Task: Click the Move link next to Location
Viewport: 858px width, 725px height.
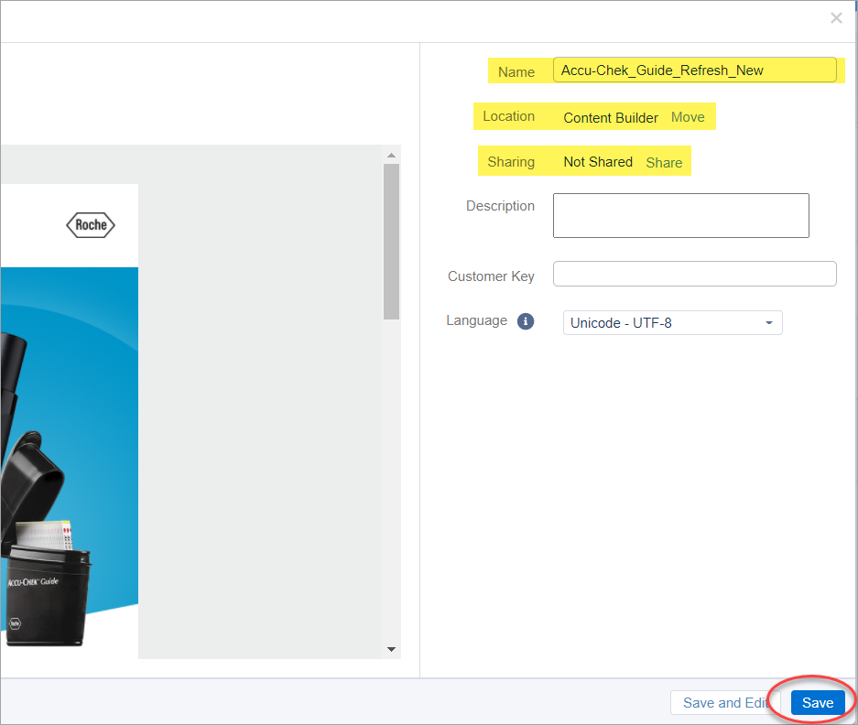Action: click(688, 117)
